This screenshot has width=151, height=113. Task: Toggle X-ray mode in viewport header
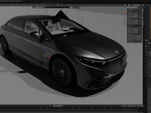click(x=132, y=5)
